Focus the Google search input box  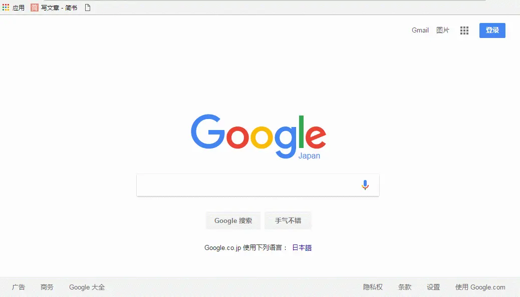(x=247, y=185)
